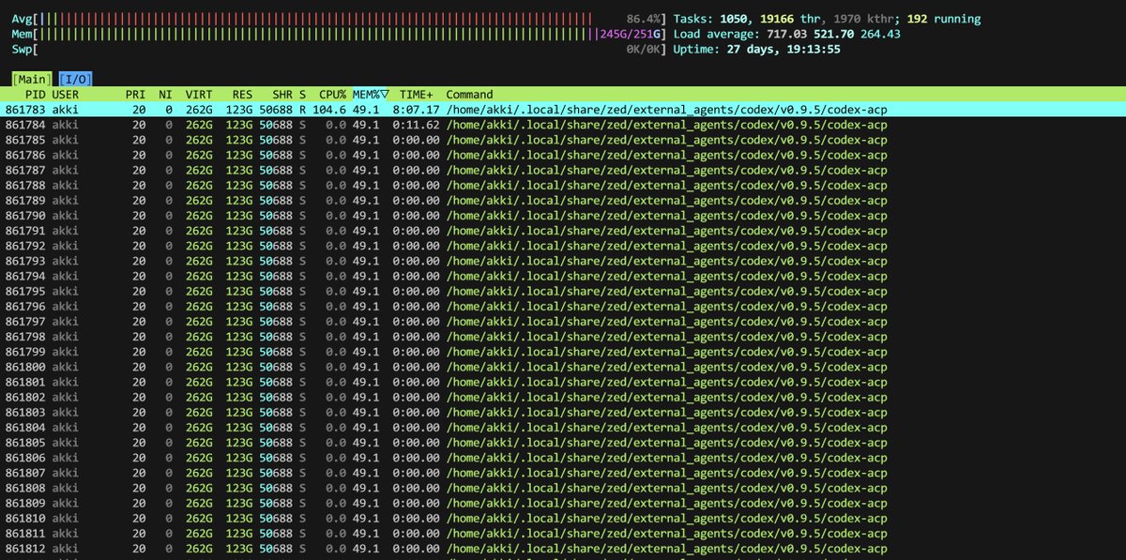Select process row with PID 861793
The width and height of the screenshot is (1126, 560).
(563, 261)
